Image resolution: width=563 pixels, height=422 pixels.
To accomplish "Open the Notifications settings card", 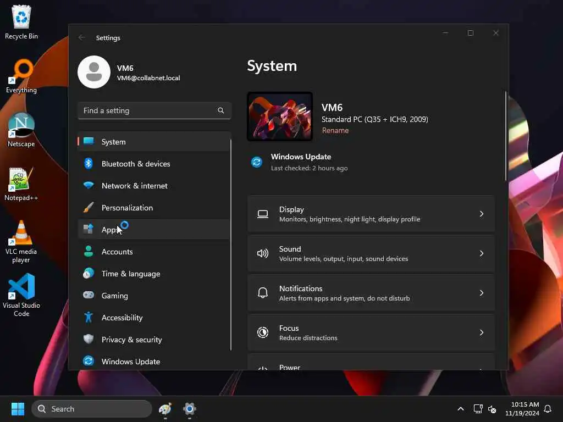I will (371, 293).
